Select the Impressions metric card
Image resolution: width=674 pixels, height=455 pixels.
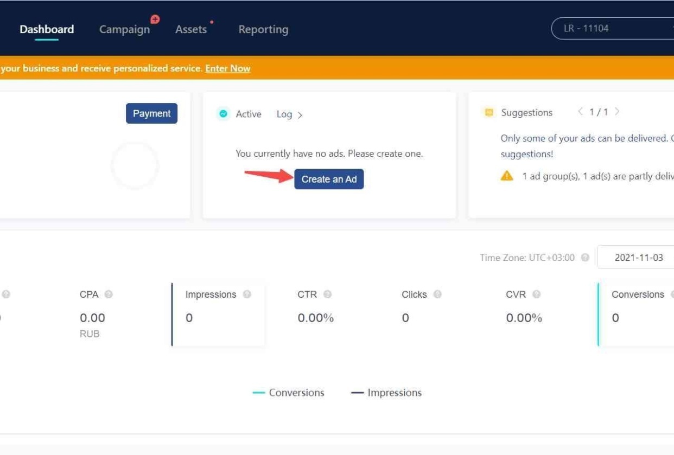[218, 314]
